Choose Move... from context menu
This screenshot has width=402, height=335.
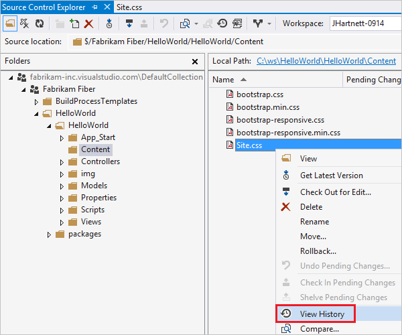313,237
